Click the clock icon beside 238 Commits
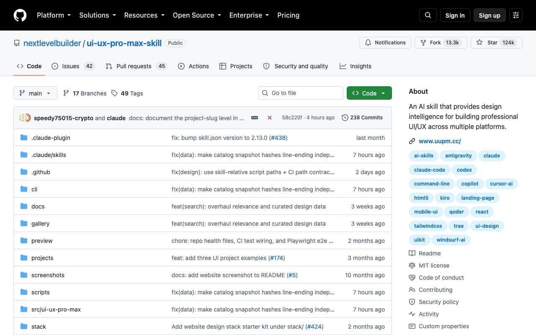This screenshot has height=335, width=536. (345, 118)
